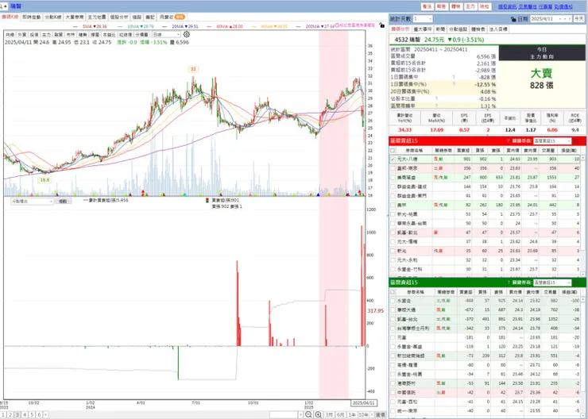
Task: Toggle the 均線 indicator button
Action: tap(10, 34)
